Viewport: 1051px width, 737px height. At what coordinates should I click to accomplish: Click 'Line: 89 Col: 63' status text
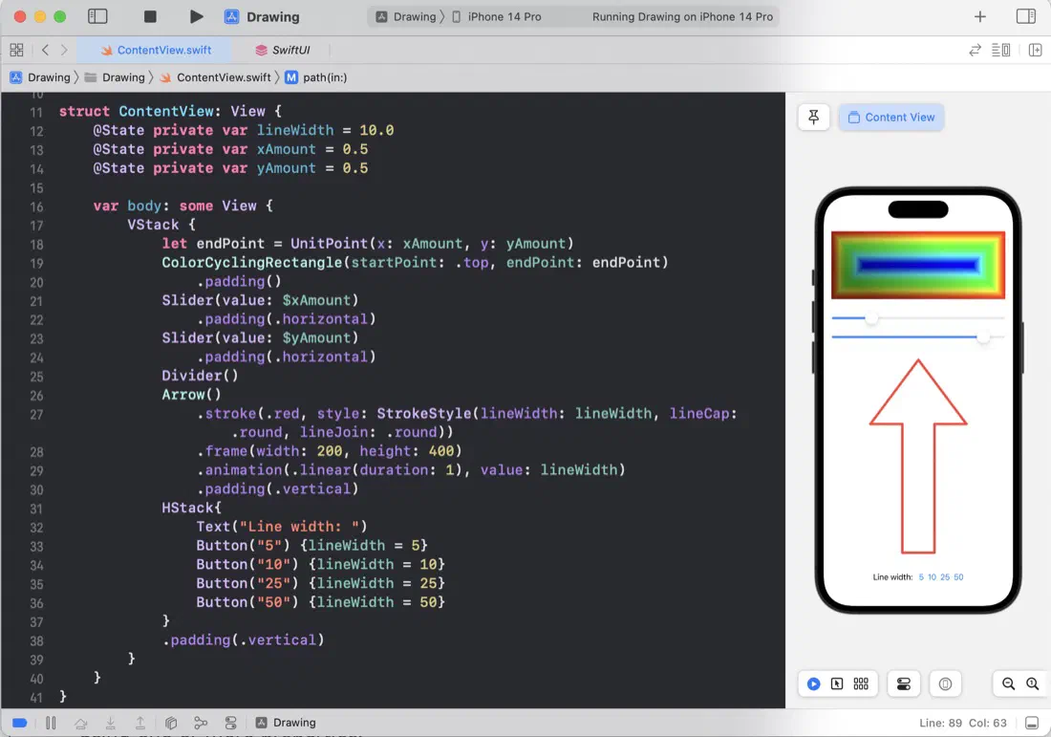[962, 723]
